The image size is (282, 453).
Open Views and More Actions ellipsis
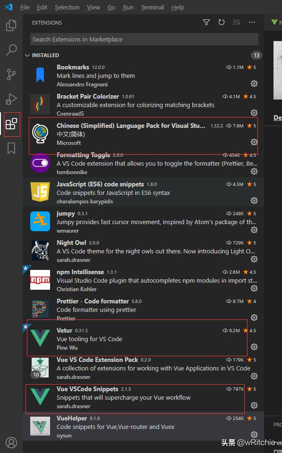252,22
